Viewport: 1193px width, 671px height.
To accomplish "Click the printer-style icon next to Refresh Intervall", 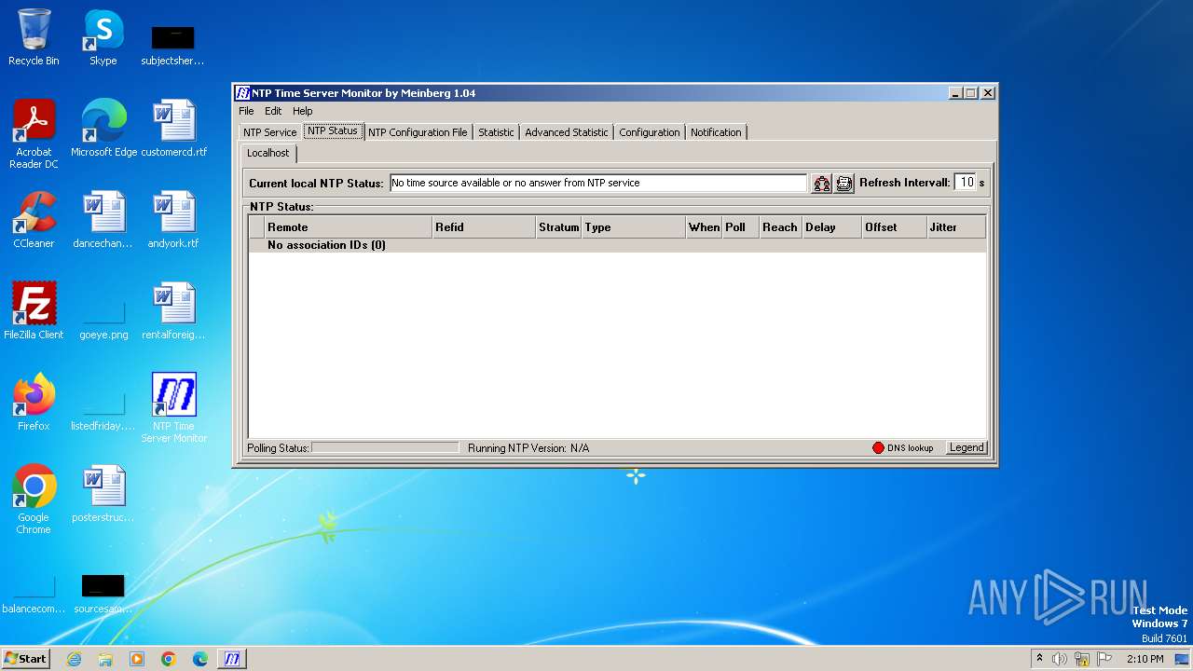I will tap(844, 184).
